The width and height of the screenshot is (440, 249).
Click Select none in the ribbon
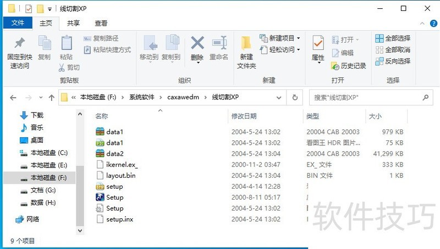(x=393, y=50)
